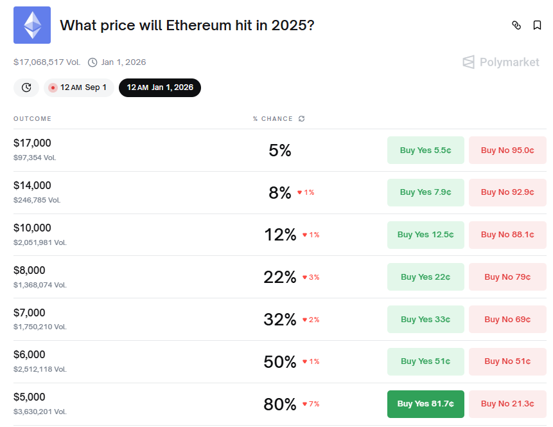This screenshot has height=427, width=553.
Task: Select the 12 AM Sep 1 tab
Action: pos(79,87)
